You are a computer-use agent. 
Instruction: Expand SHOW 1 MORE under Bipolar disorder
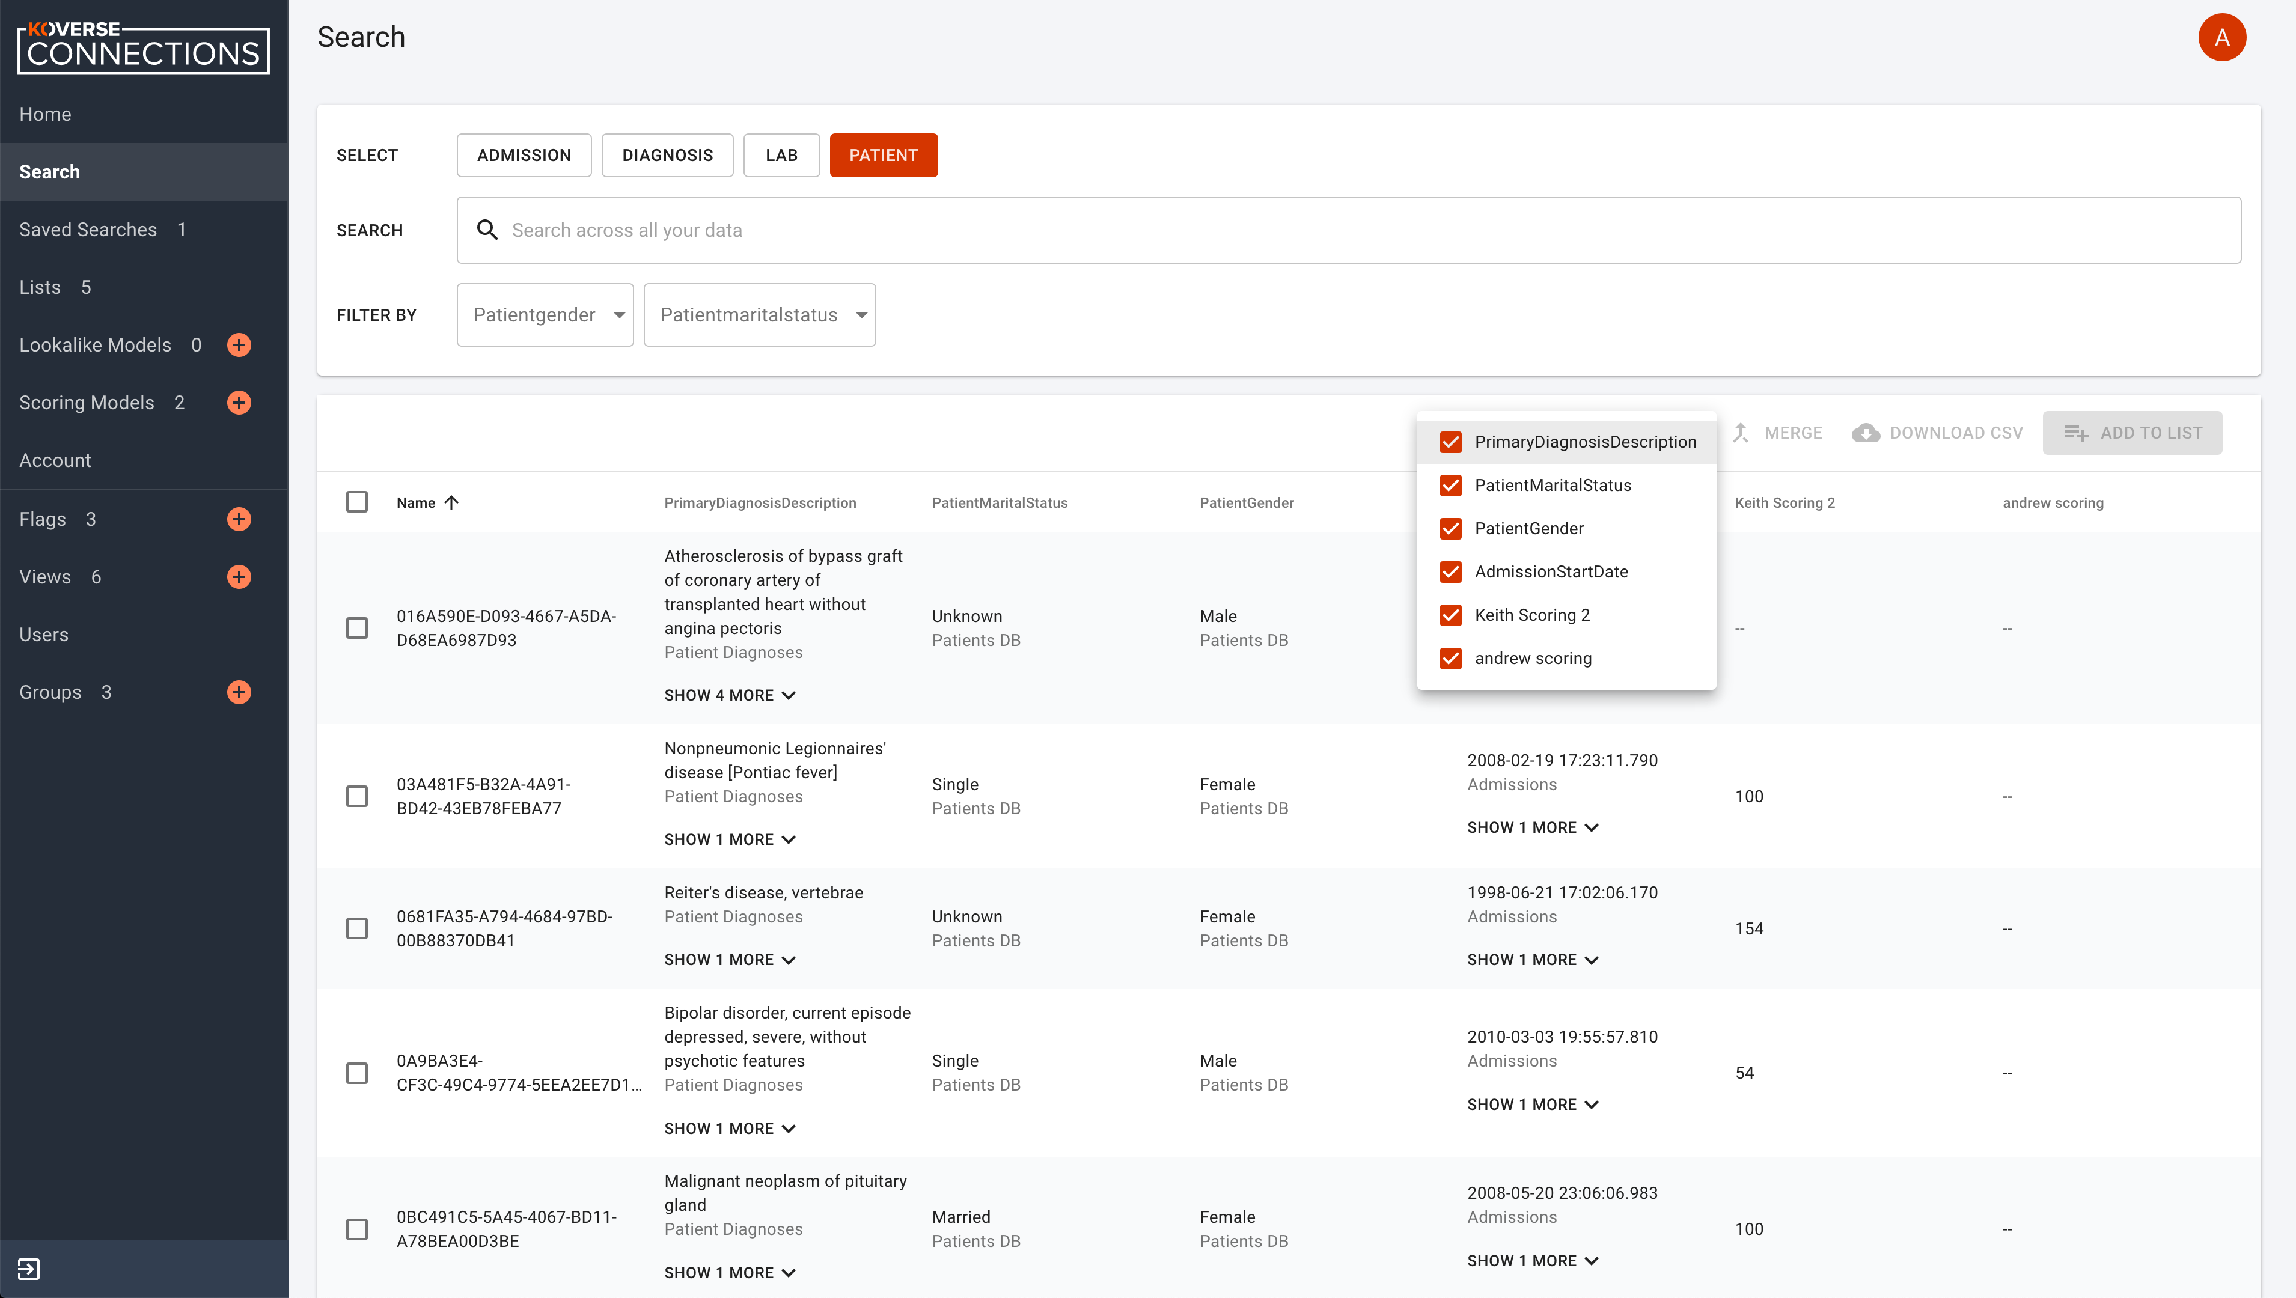pyautogui.click(x=729, y=1129)
